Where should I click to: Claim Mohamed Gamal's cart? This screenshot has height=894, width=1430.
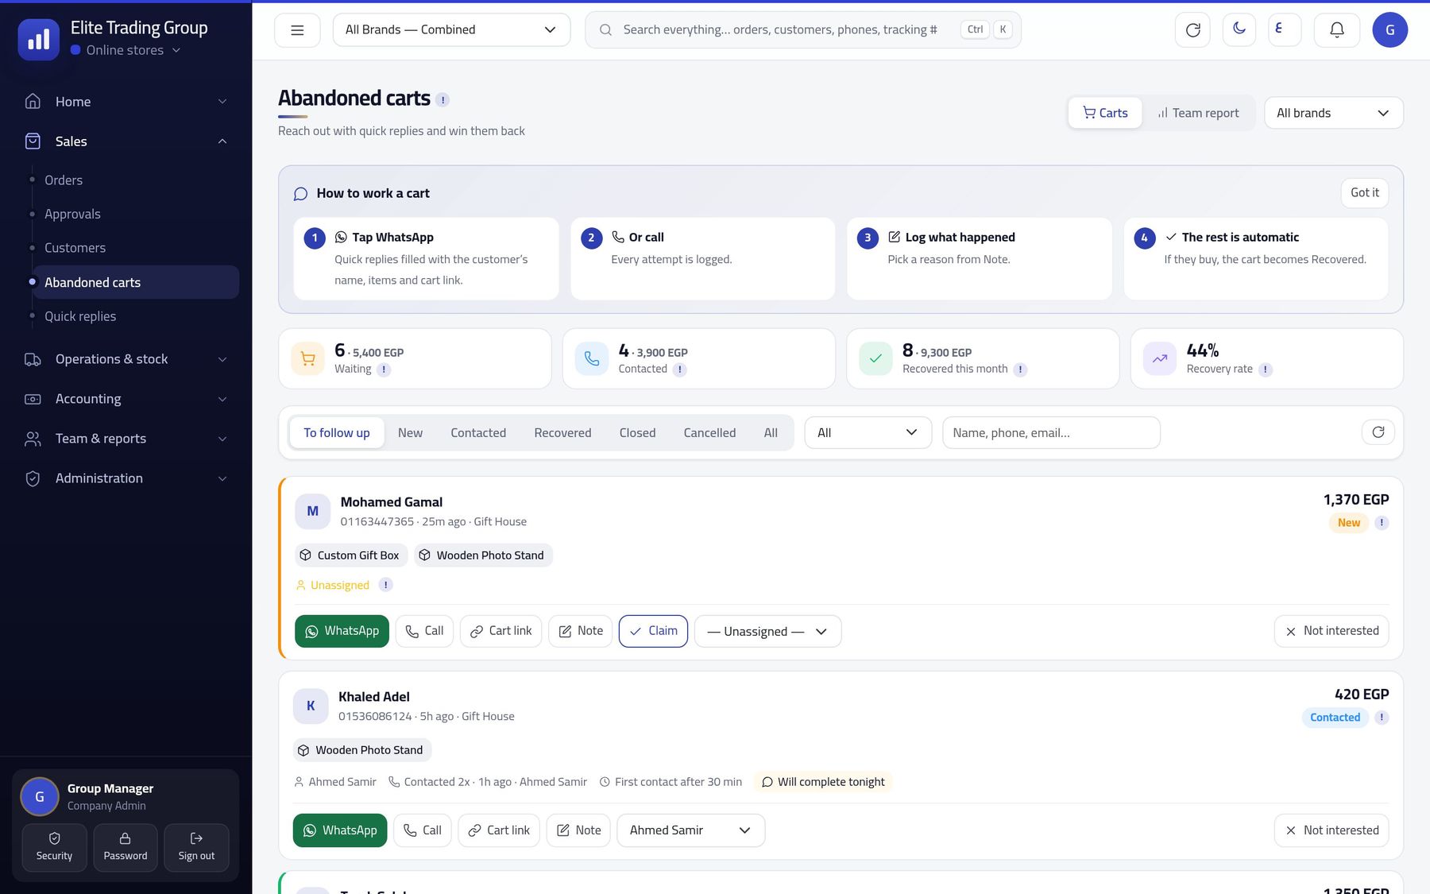(653, 631)
